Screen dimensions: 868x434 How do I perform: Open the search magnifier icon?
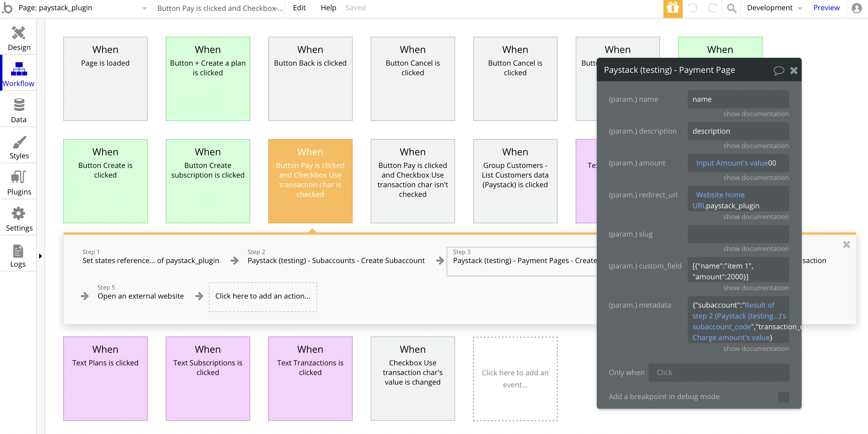731,8
